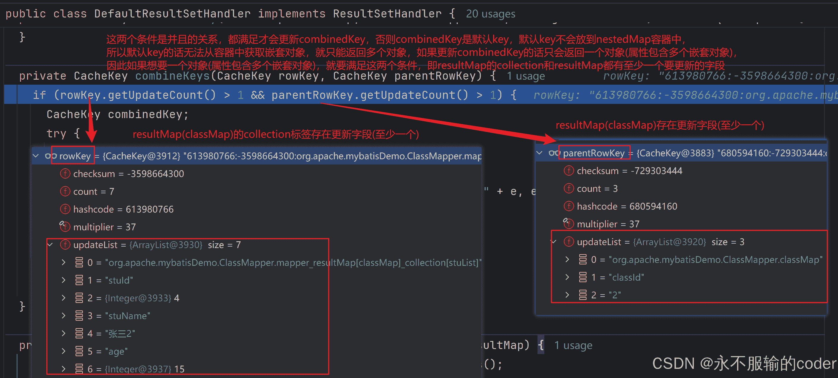
Task: Expand element 0 collection[stuList] entry
Action: 64,262
